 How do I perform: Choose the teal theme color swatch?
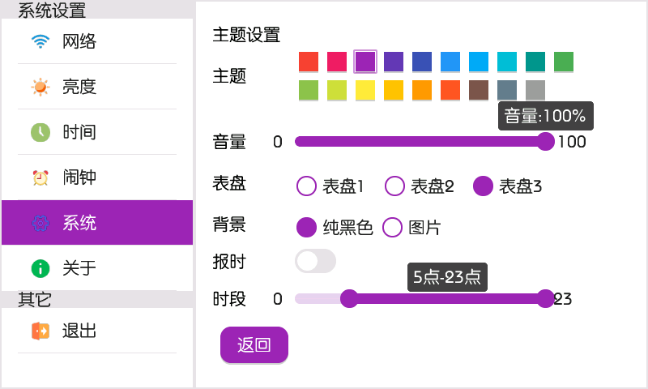(535, 62)
